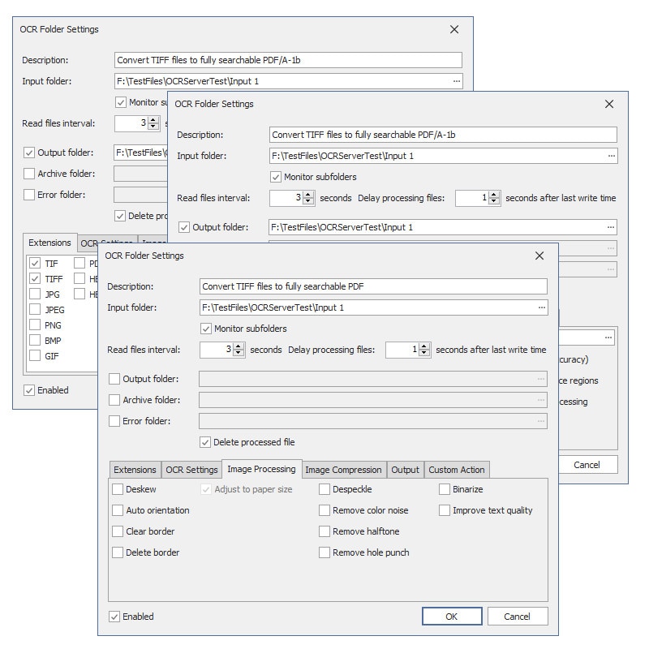Browse for Input folder in middle dialog

(611, 156)
